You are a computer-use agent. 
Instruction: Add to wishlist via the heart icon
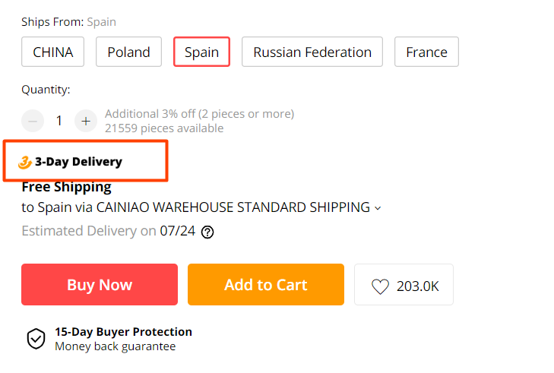pyautogui.click(x=380, y=286)
